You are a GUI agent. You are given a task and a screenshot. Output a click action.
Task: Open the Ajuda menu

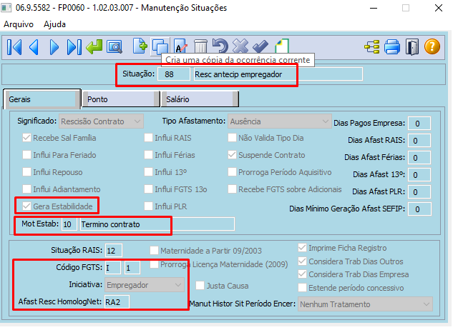54,24
